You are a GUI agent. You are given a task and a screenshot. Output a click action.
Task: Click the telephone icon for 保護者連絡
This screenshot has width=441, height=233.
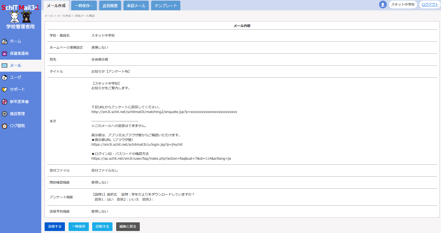(x=5, y=53)
